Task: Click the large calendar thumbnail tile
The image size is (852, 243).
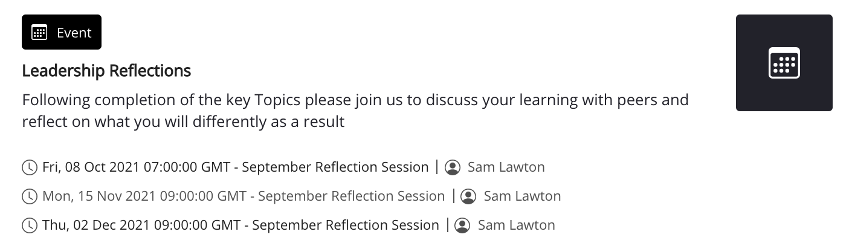Action: click(784, 63)
